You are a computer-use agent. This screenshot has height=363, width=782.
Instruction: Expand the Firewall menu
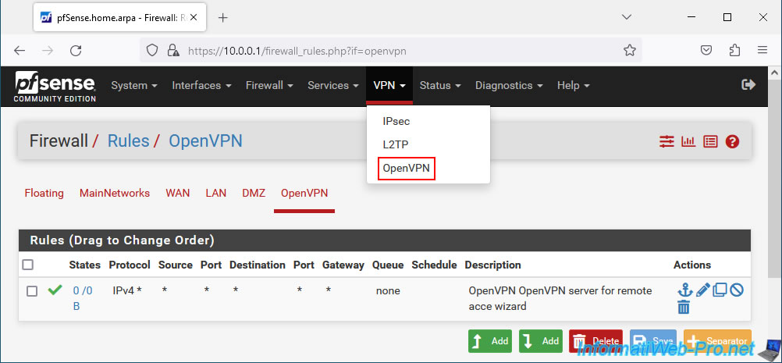(269, 85)
